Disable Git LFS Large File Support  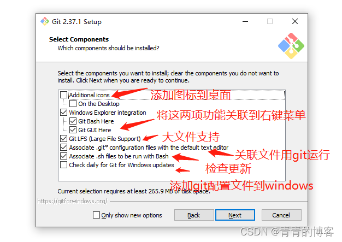(63, 139)
